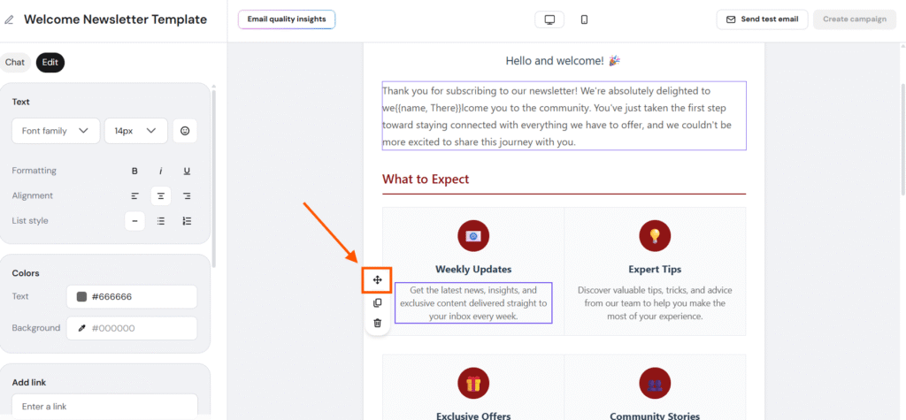This screenshot has width=906, height=420.
Task: Toggle underline formatting
Action: coord(187,171)
